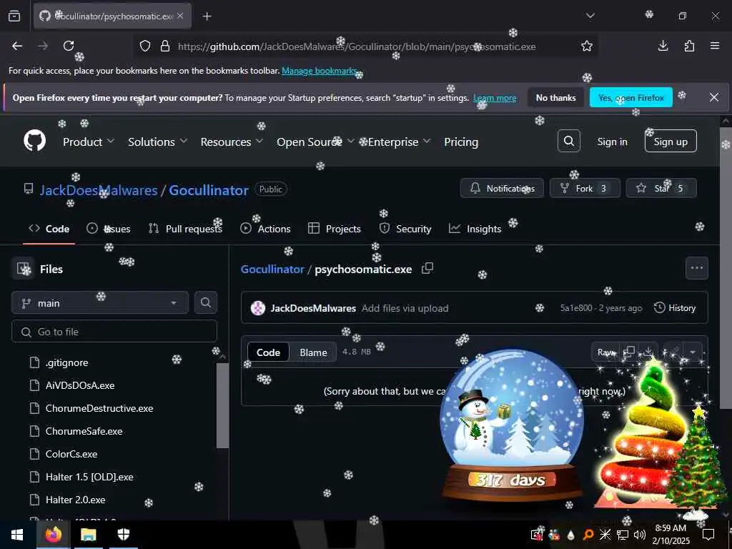Open commit History link
The height and width of the screenshot is (549, 732).
[675, 308]
